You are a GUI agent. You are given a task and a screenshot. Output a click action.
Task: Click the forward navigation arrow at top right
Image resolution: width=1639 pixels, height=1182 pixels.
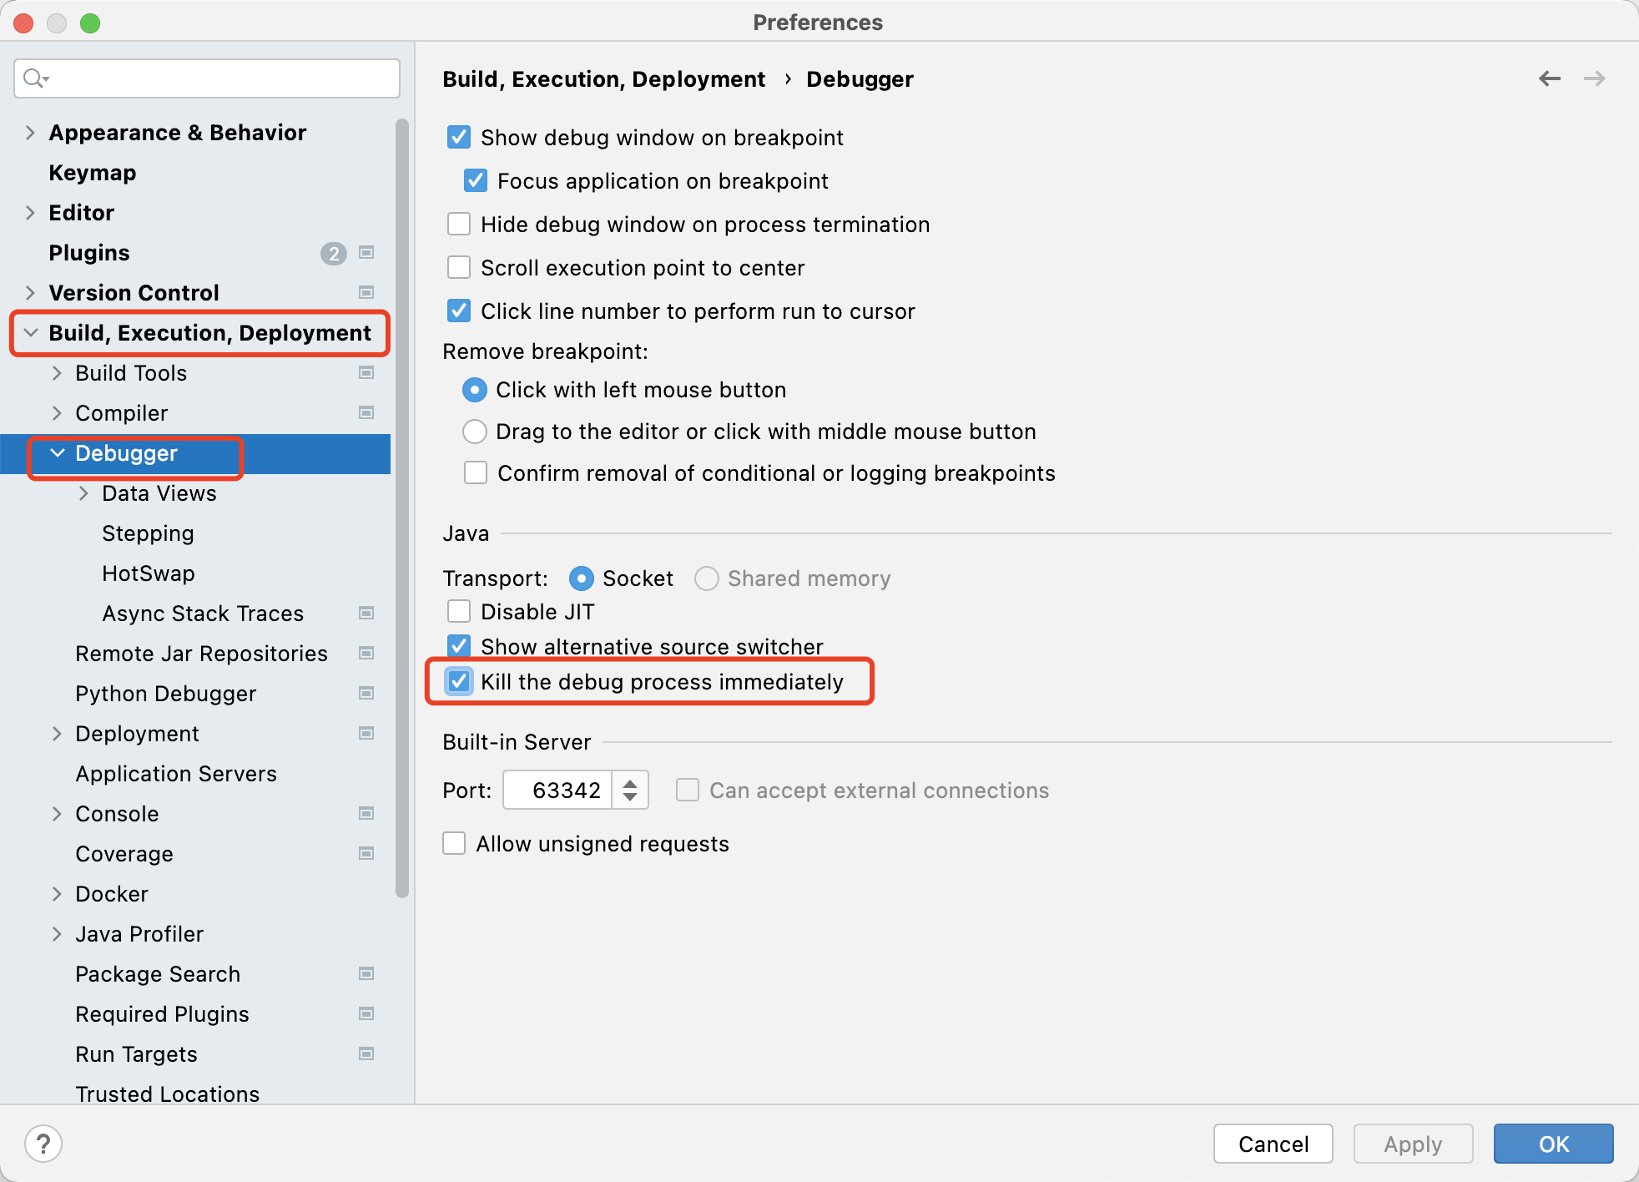tap(1595, 78)
